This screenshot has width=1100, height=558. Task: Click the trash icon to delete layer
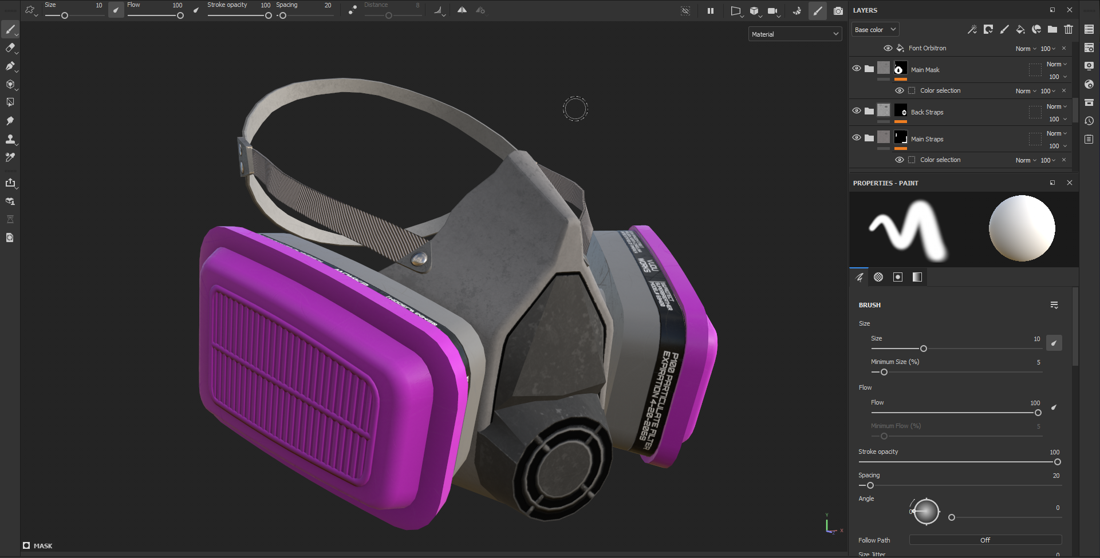pyautogui.click(x=1069, y=30)
